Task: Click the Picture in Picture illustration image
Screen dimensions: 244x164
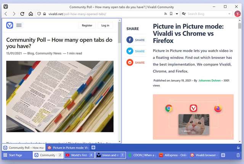Action: (193, 117)
